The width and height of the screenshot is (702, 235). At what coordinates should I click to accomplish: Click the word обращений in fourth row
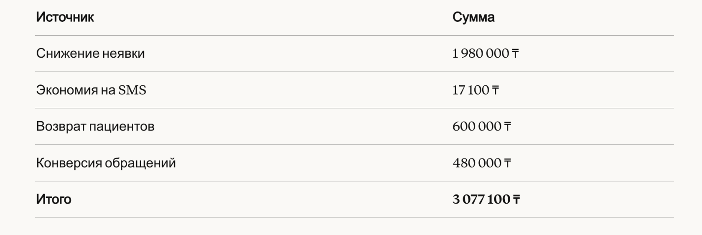[x=140, y=163]
